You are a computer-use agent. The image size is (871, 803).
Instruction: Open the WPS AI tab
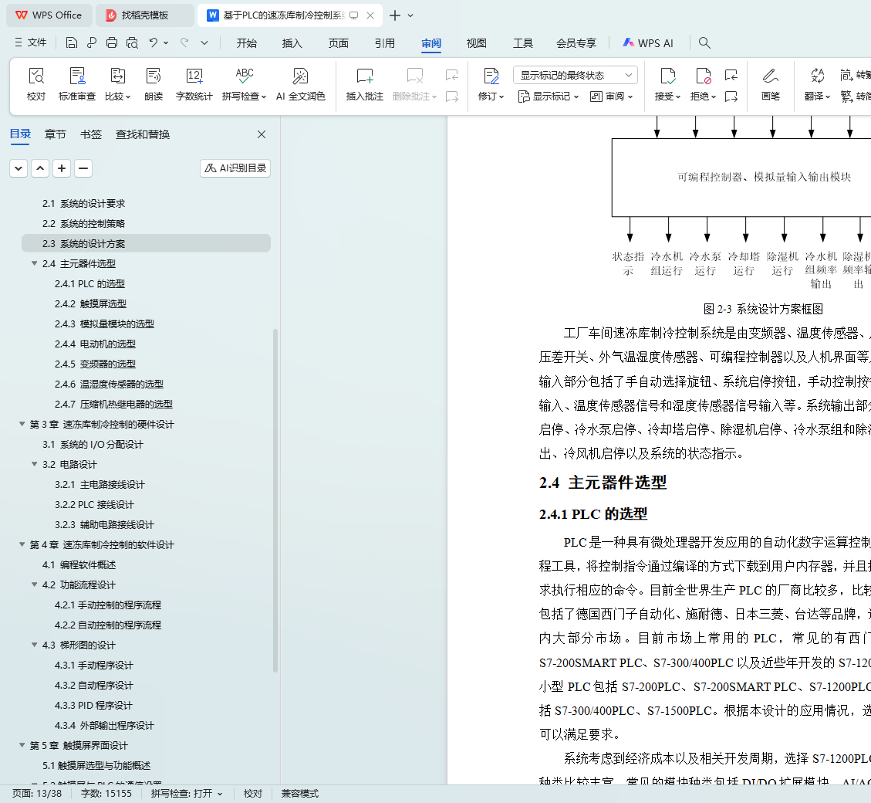648,42
